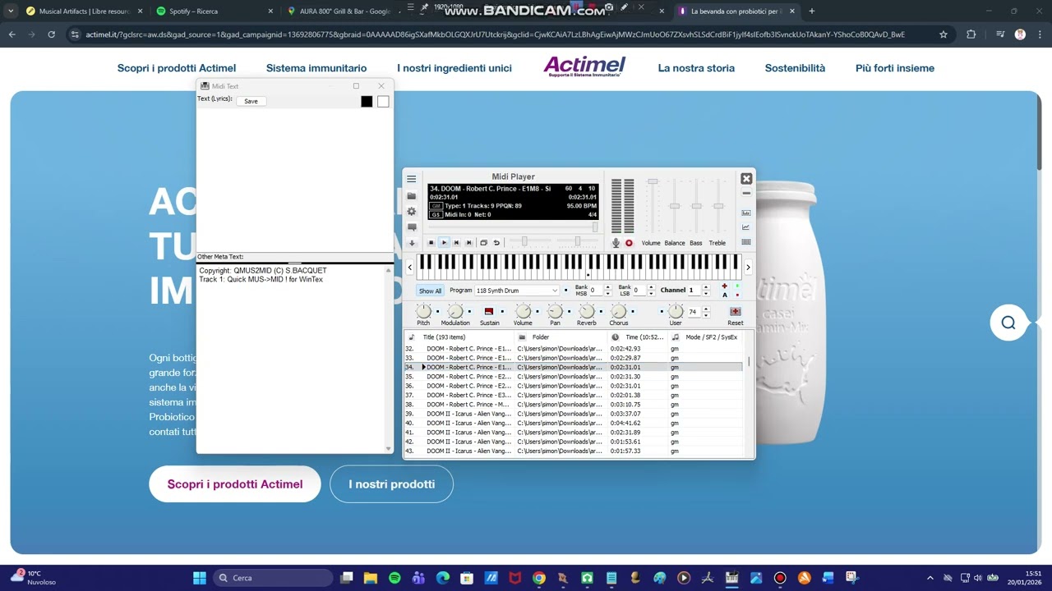Skip to the next track

(469, 242)
